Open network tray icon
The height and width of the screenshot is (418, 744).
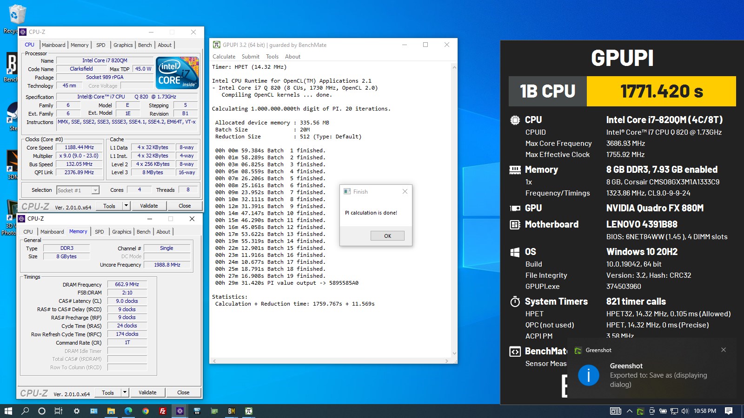pyautogui.click(x=674, y=411)
